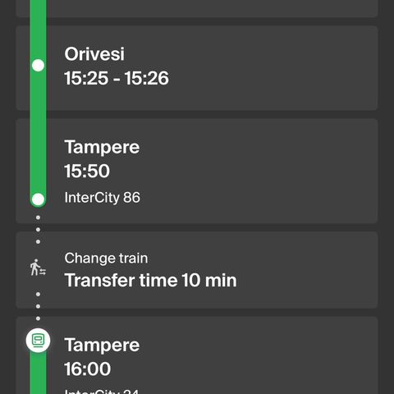Viewport: 394px width, 394px height.
Task: Open the Orivesi stop card
Action: point(197,68)
